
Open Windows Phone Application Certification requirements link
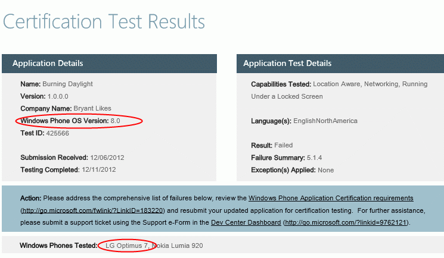[x=331, y=198]
